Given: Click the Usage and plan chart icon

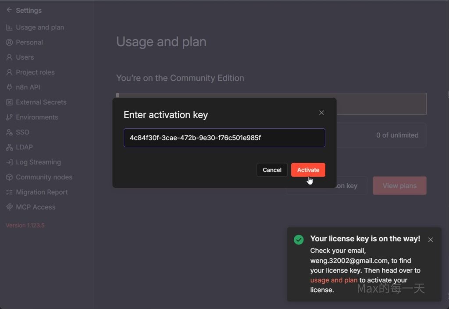Looking at the screenshot, I should click(9, 27).
